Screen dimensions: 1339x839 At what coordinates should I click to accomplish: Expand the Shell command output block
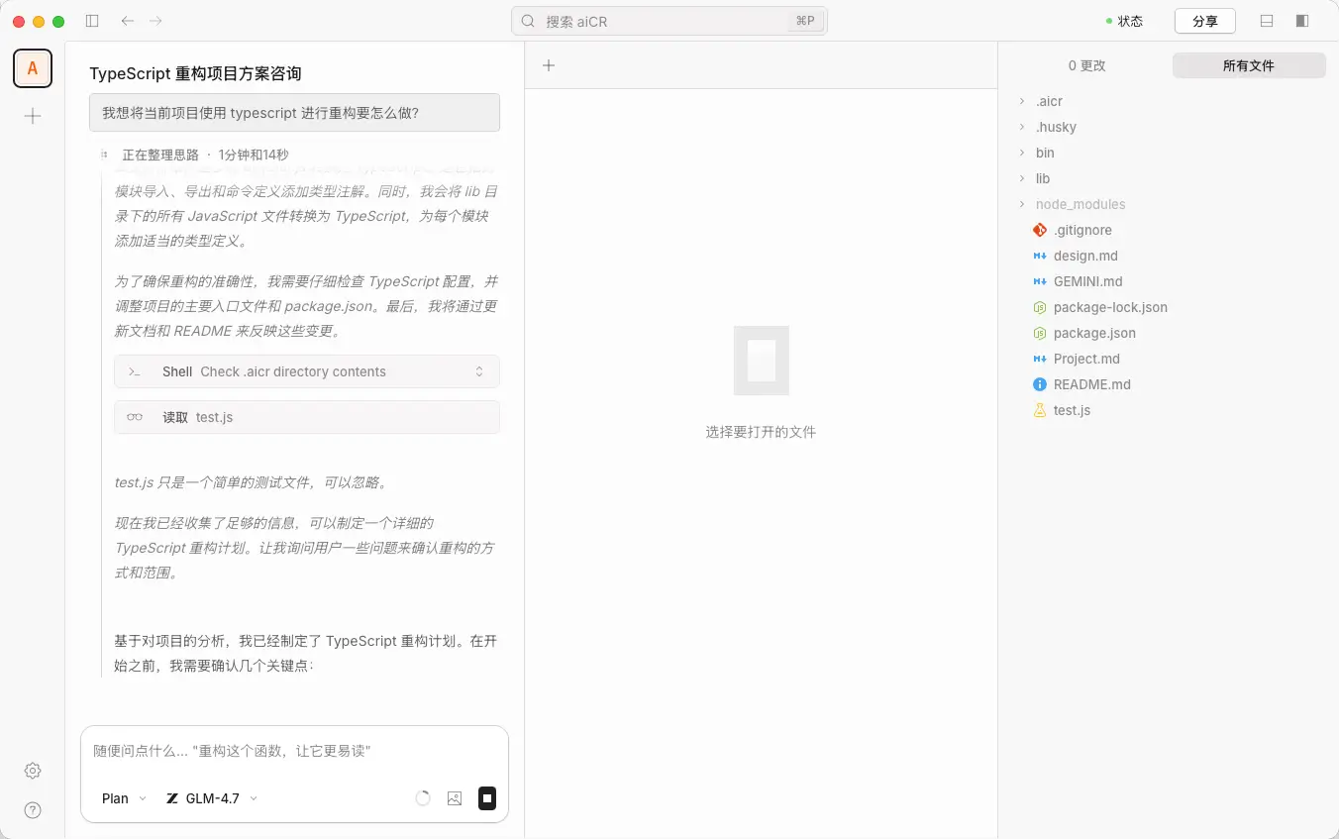479,371
